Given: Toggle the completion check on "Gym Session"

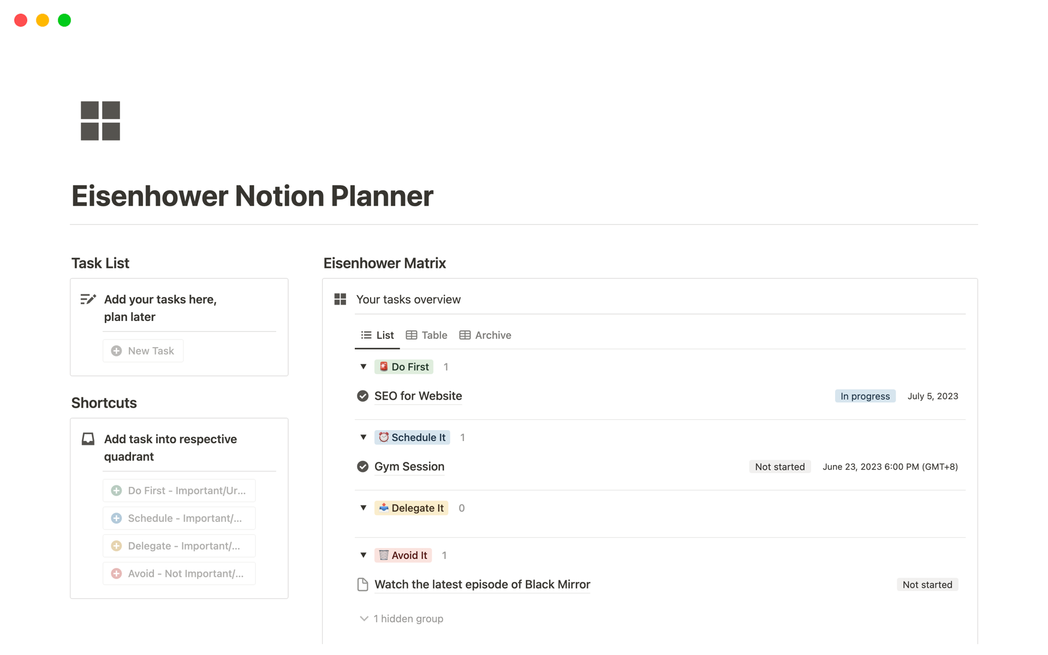Looking at the screenshot, I should click(x=362, y=467).
